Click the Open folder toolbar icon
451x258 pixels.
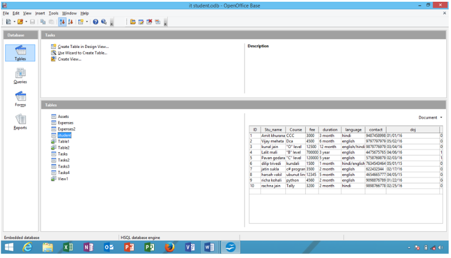click(x=20, y=22)
